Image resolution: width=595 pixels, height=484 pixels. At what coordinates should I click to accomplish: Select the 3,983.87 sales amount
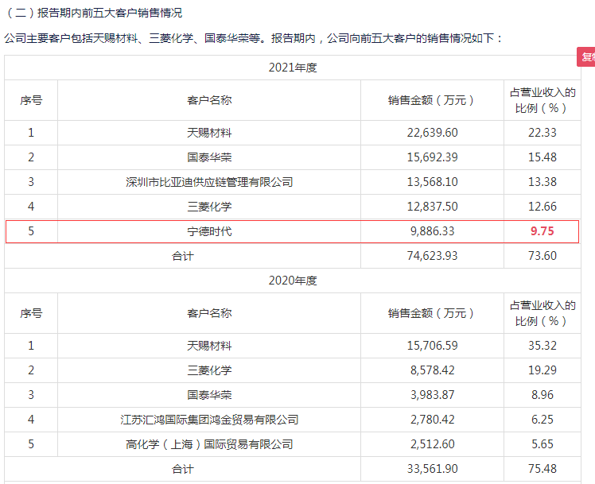point(432,395)
